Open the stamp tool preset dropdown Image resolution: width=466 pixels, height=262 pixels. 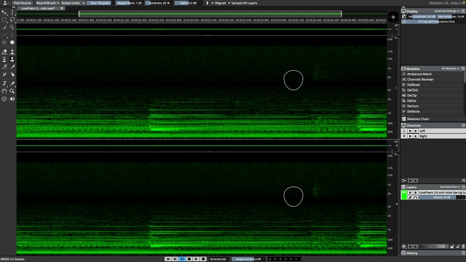(5, 3)
